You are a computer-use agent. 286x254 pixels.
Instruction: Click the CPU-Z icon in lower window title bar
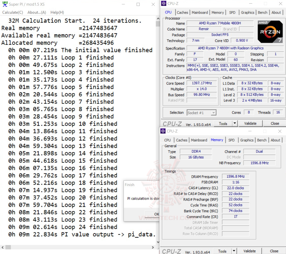(163, 131)
